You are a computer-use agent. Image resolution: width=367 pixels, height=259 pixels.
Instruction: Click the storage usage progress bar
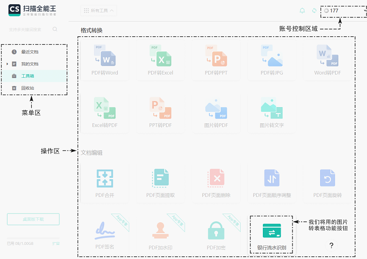coord(33,238)
